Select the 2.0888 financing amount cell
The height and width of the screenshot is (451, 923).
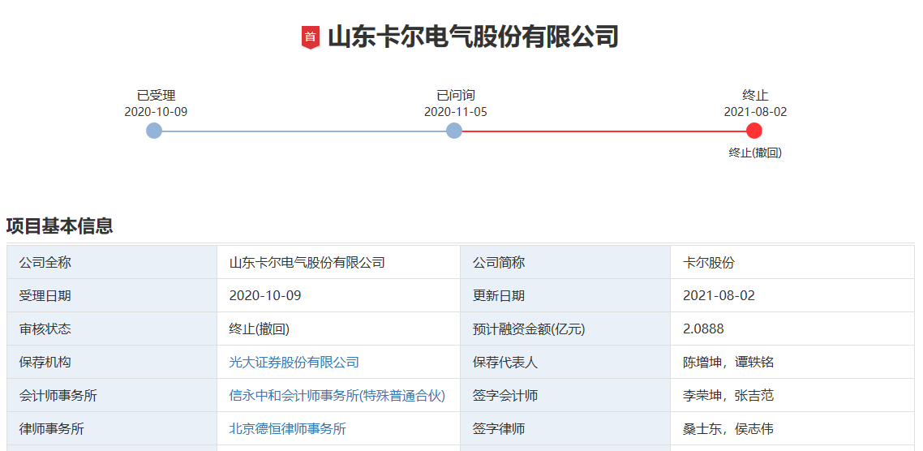(x=792, y=329)
